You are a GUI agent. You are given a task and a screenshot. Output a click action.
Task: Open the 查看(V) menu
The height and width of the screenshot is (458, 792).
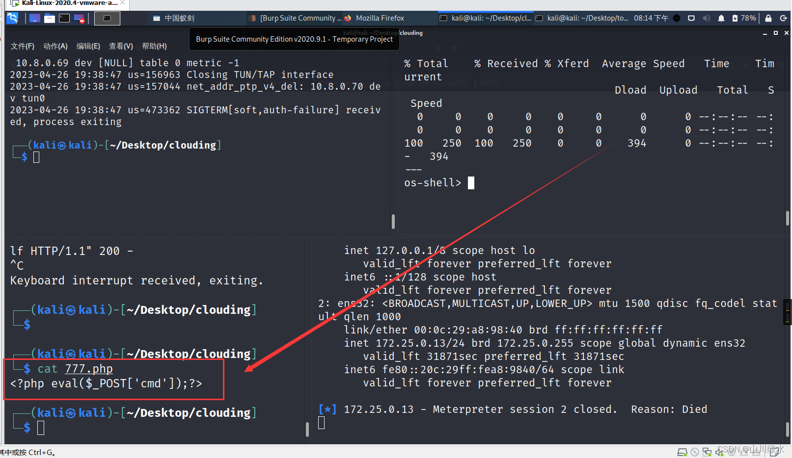(121, 46)
